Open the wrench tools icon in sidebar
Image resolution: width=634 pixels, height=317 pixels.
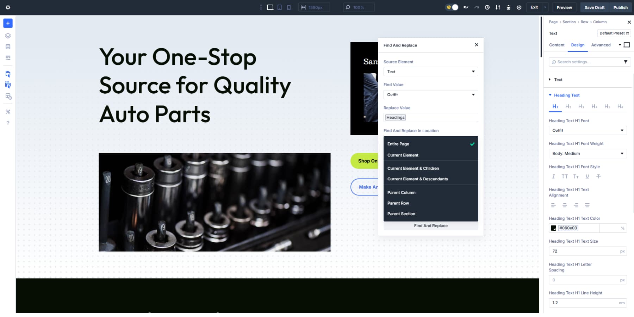pyautogui.click(x=8, y=112)
